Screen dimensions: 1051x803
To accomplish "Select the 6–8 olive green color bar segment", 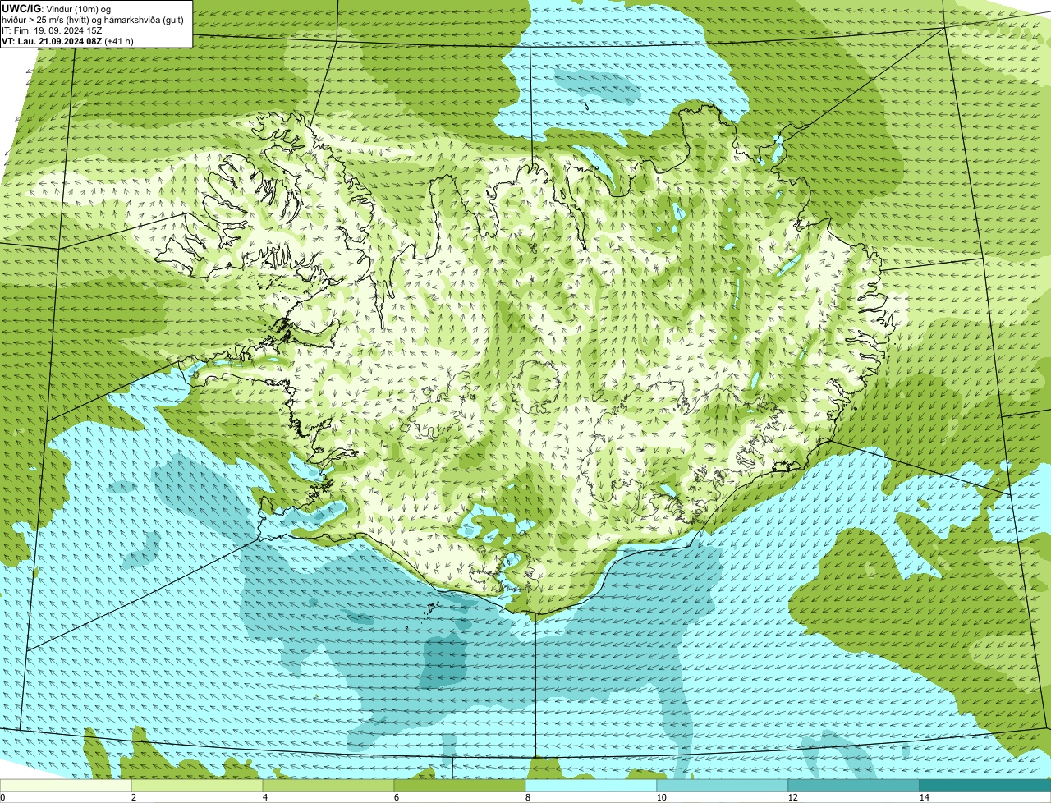I will coord(461,786).
